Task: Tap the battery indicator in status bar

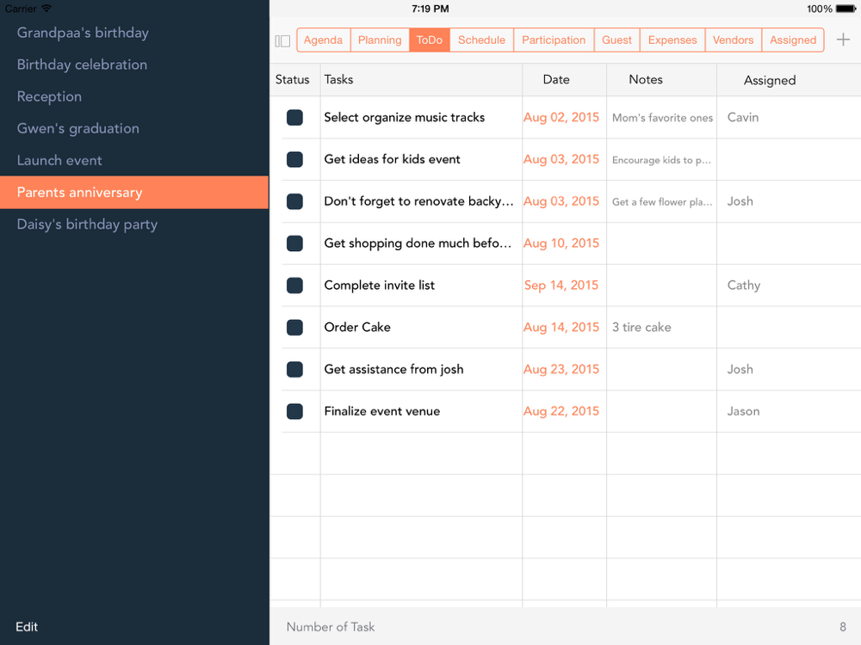Action: click(x=846, y=9)
